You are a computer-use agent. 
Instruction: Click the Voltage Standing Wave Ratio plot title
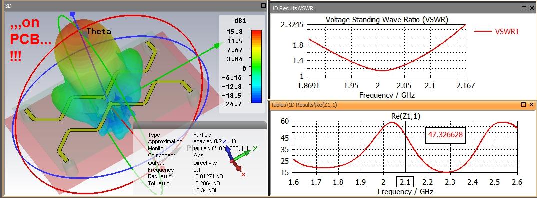coord(386,20)
